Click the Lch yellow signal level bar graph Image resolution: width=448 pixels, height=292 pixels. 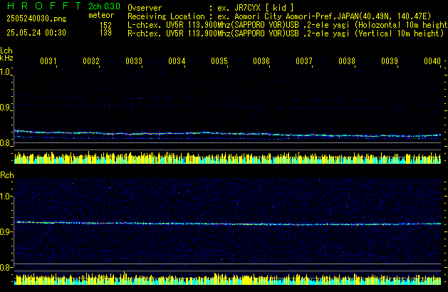coord(227,157)
